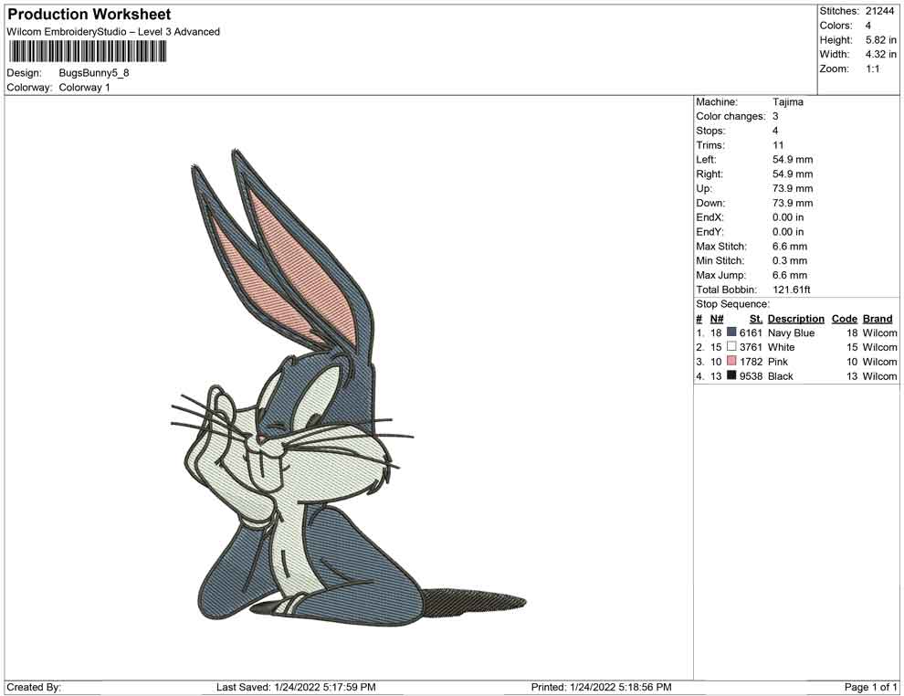The height and width of the screenshot is (696, 904).
Task: Click the EndX value '0.00 in'
Action: (x=788, y=217)
